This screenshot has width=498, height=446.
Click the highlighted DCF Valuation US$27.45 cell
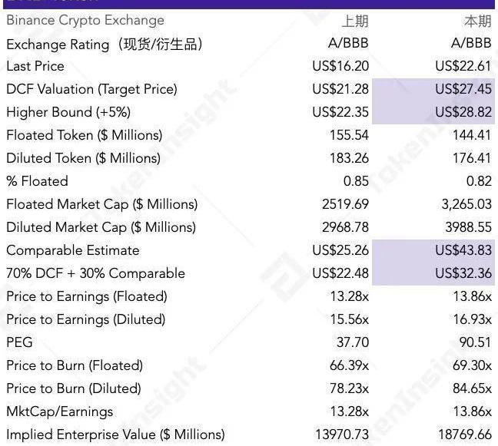point(463,89)
